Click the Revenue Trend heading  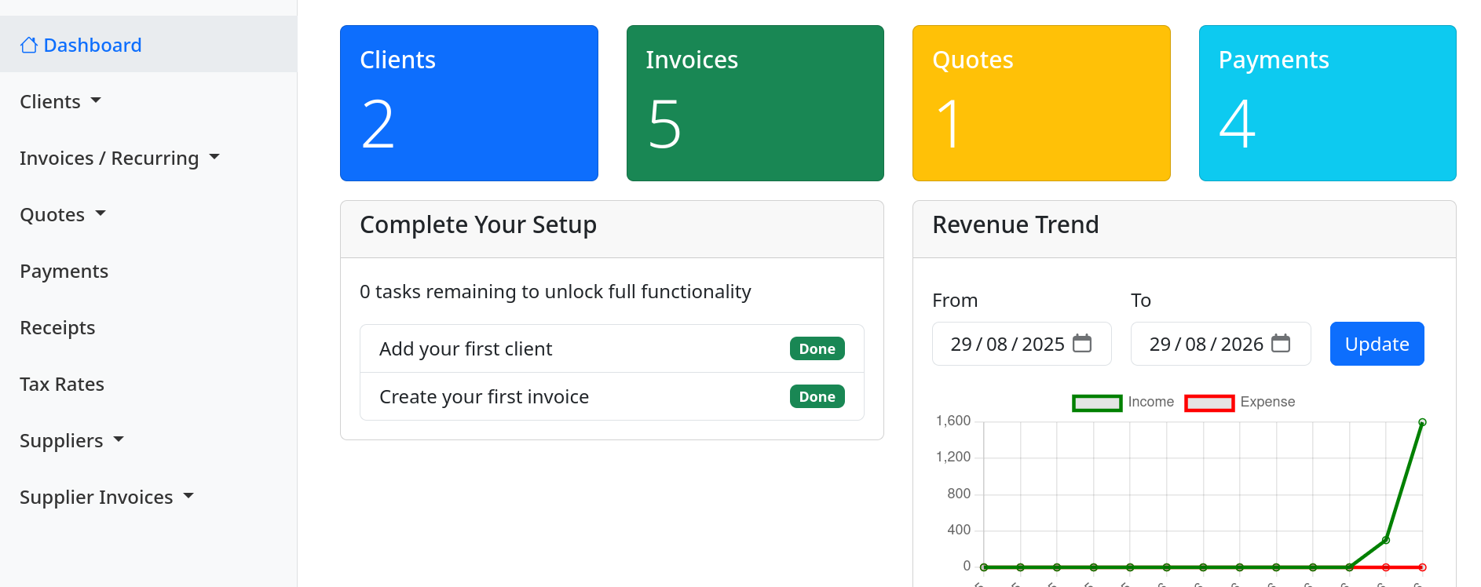[1015, 225]
